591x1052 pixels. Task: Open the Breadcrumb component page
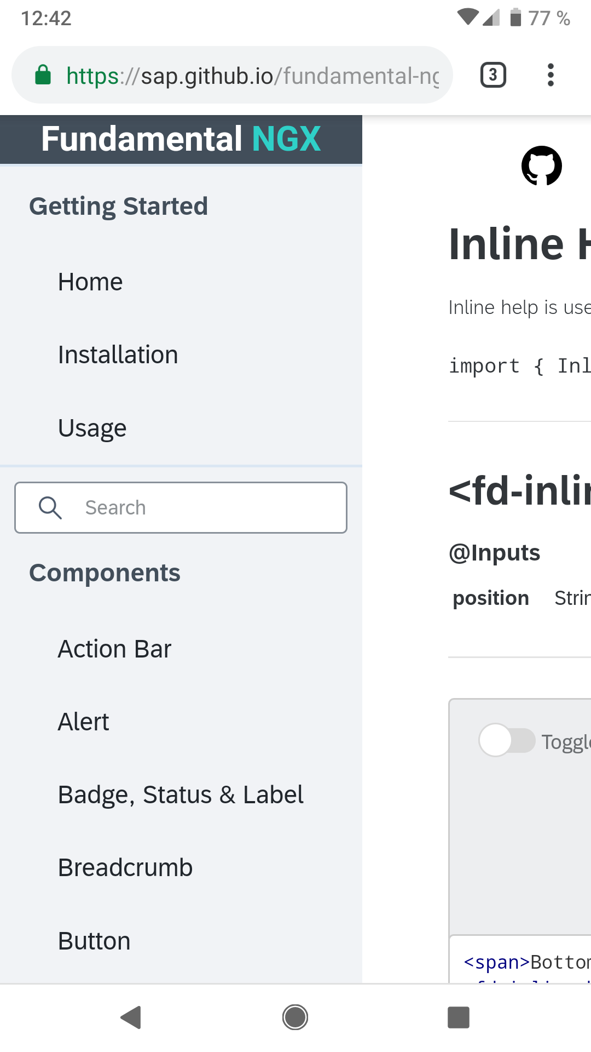pos(125,867)
